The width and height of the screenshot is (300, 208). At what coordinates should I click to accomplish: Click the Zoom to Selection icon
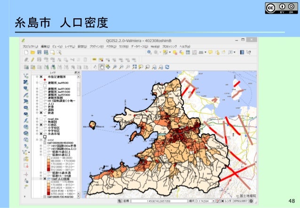pyautogui.click(x=141, y=67)
